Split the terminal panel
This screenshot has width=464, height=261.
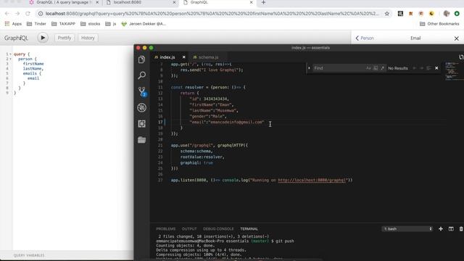point(451,229)
